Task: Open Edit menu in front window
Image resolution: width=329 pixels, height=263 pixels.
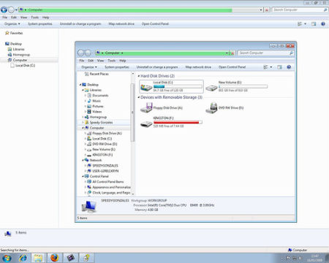Action: (x=91, y=61)
